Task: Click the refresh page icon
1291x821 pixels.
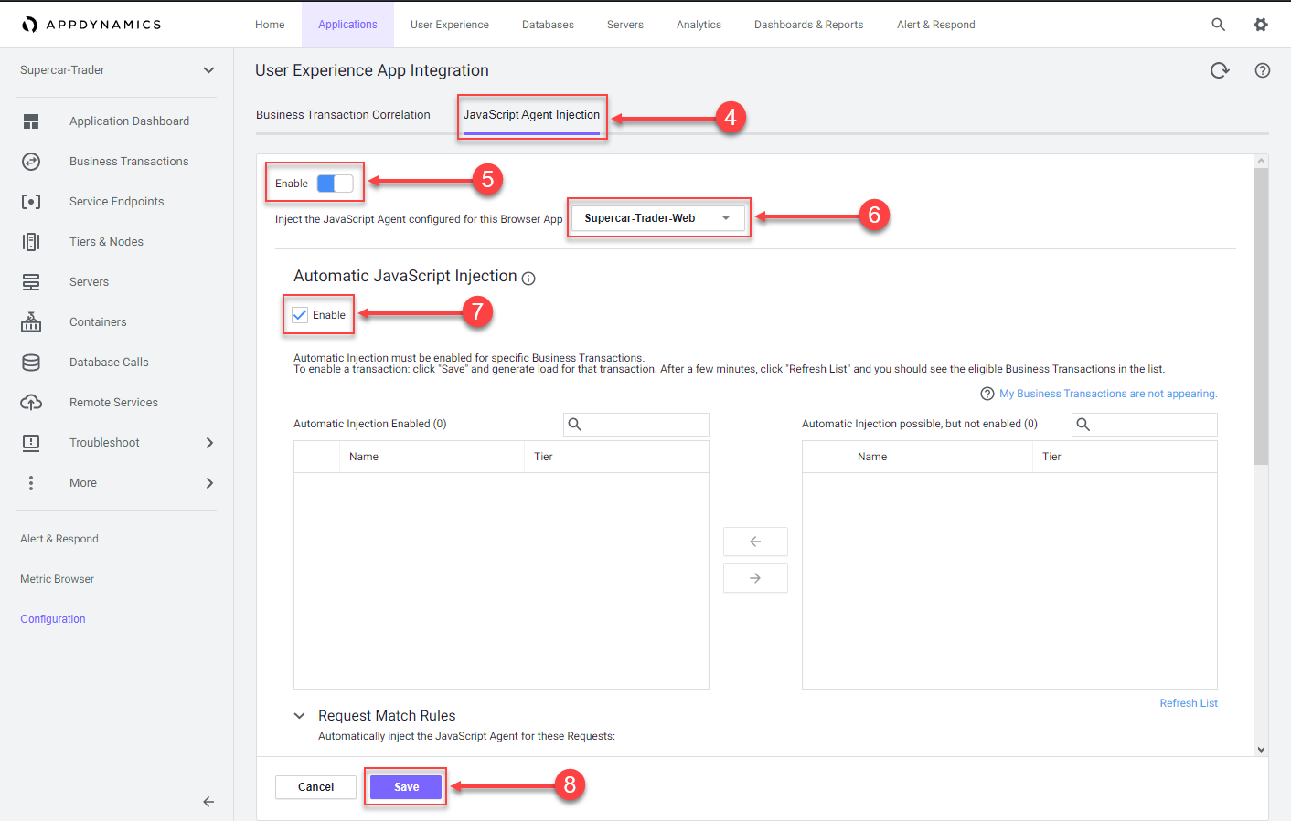Action: [1220, 70]
